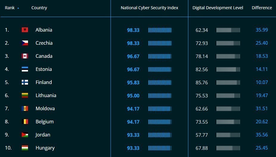Sort by National Cyber Security Index header
Screen dimensions: 276x157
(x=149, y=8)
